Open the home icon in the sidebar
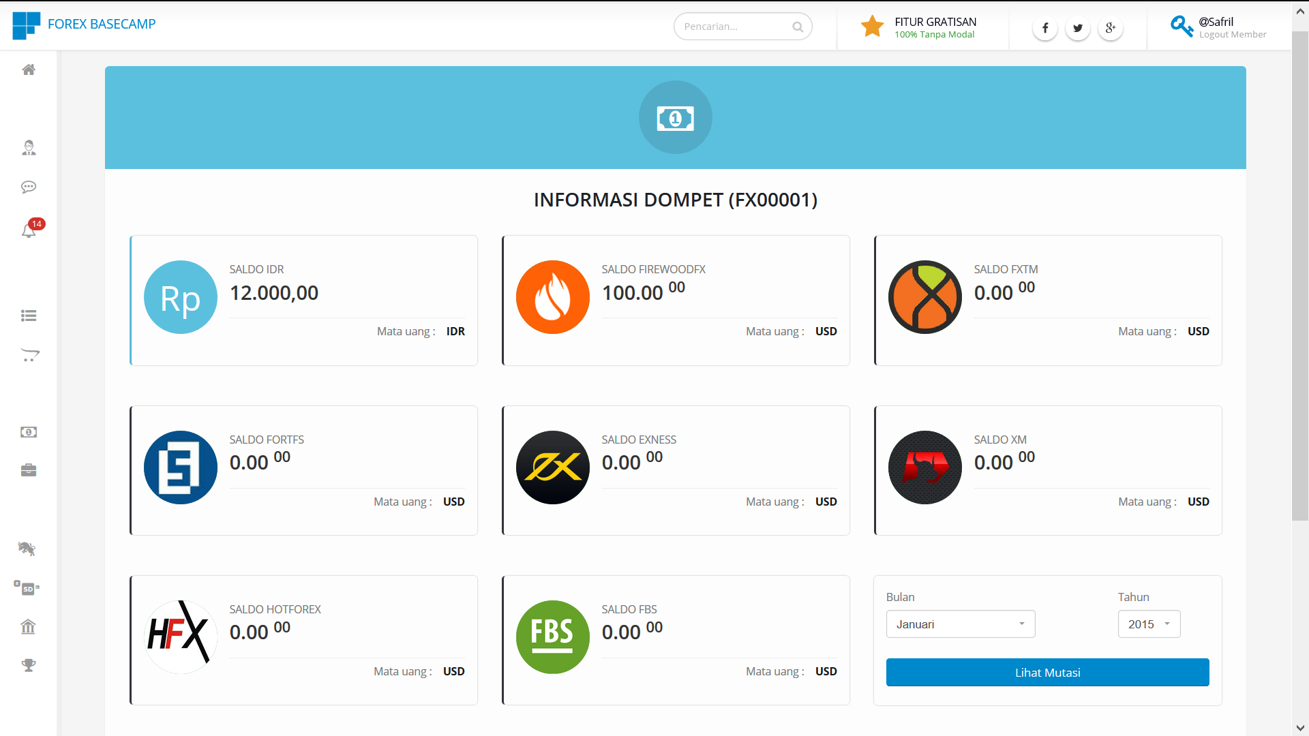 [x=29, y=70]
